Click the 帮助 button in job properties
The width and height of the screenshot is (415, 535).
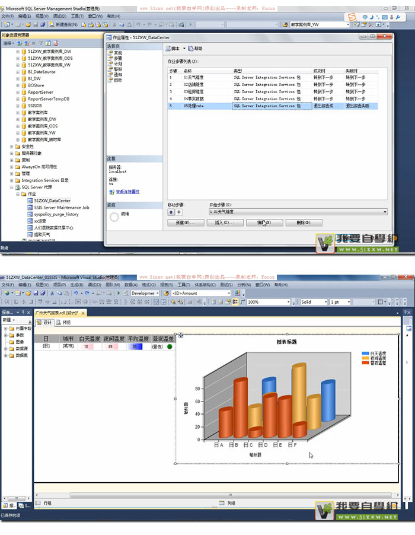(196, 49)
